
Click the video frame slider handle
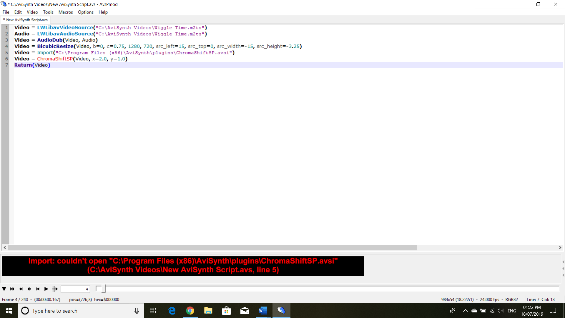pyautogui.click(x=103, y=289)
